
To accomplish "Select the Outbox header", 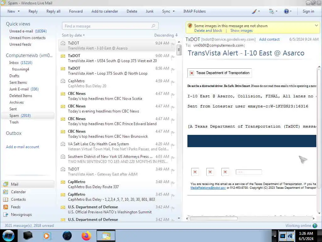I will (14, 133).
